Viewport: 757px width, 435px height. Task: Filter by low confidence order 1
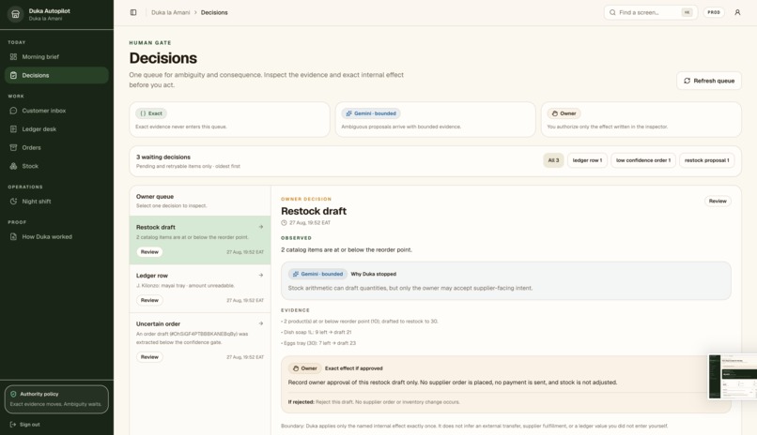tap(643, 160)
